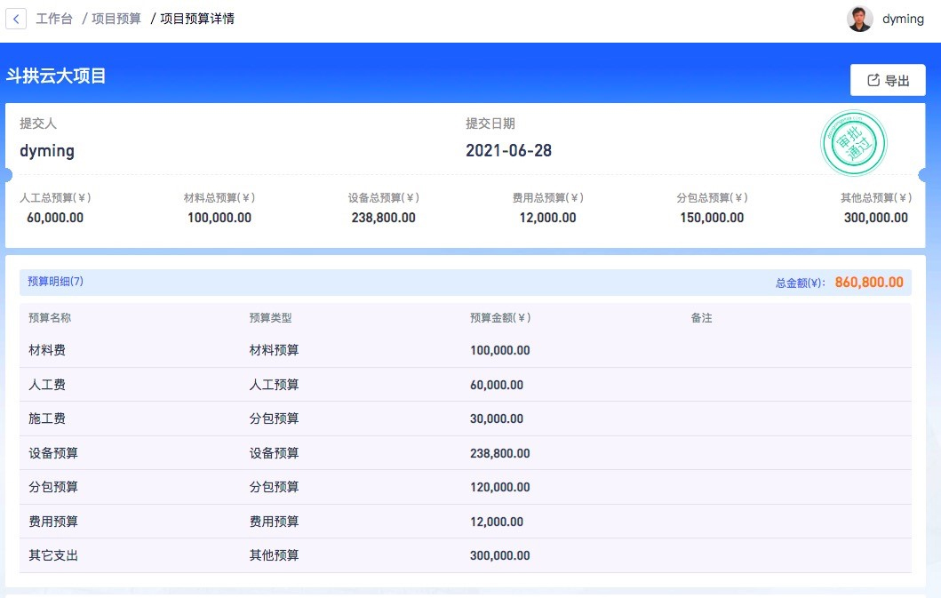
Task: Click dyming username in header
Action: (x=903, y=19)
